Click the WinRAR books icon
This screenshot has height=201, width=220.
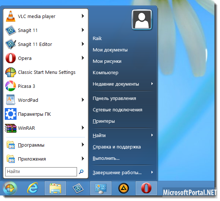tap(11, 128)
